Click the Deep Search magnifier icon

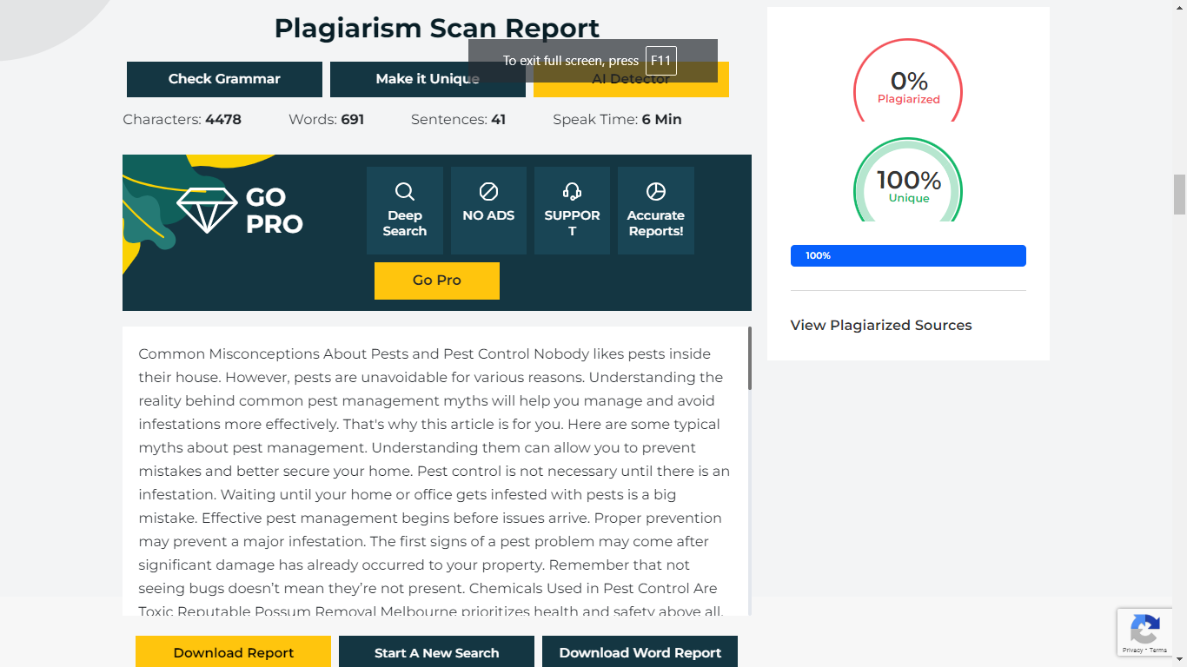tap(405, 191)
